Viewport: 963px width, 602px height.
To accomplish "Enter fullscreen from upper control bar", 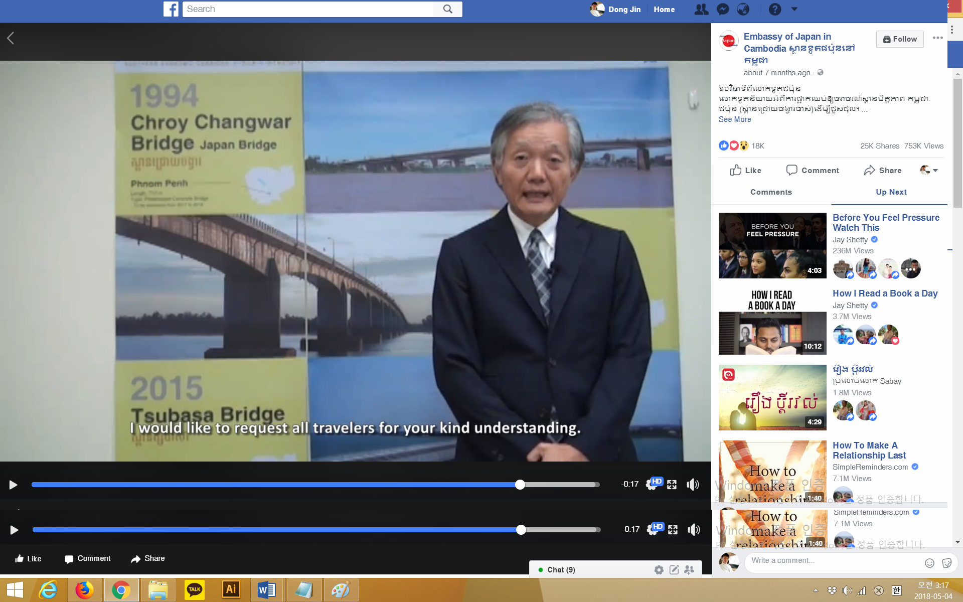I will (672, 485).
